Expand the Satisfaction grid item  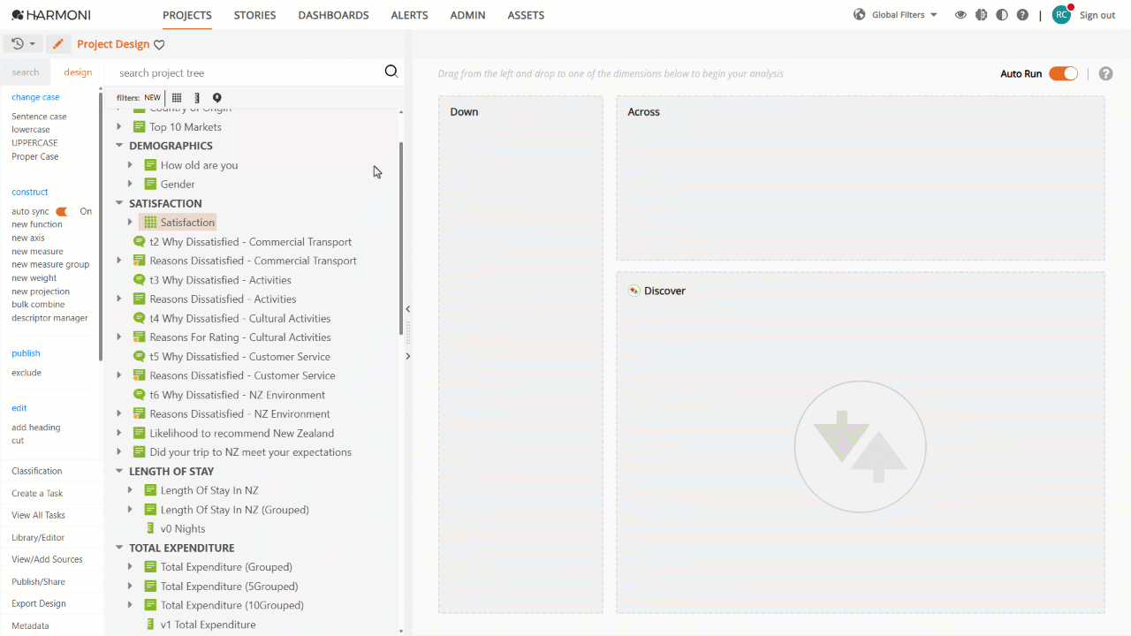130,223
